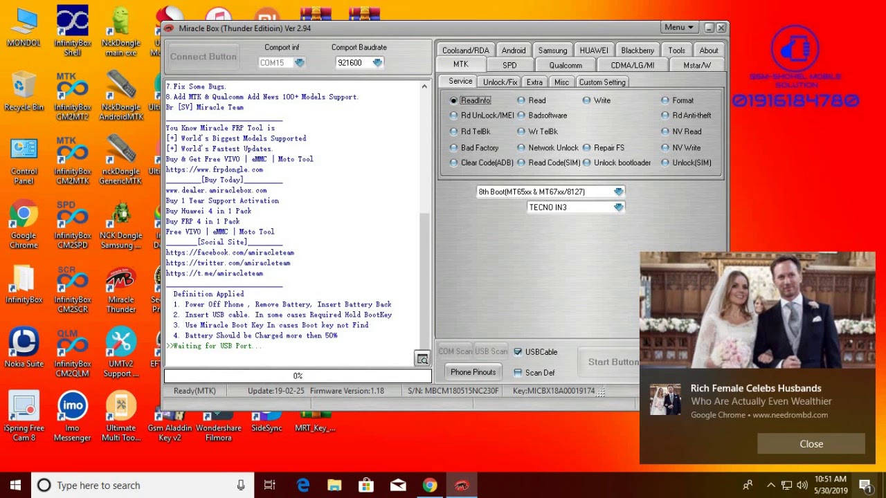Open InfinityBox folder on desktop
This screenshot has width=886, height=498.
click(x=24, y=285)
